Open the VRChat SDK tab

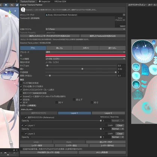pyautogui.click(x=60, y=2)
